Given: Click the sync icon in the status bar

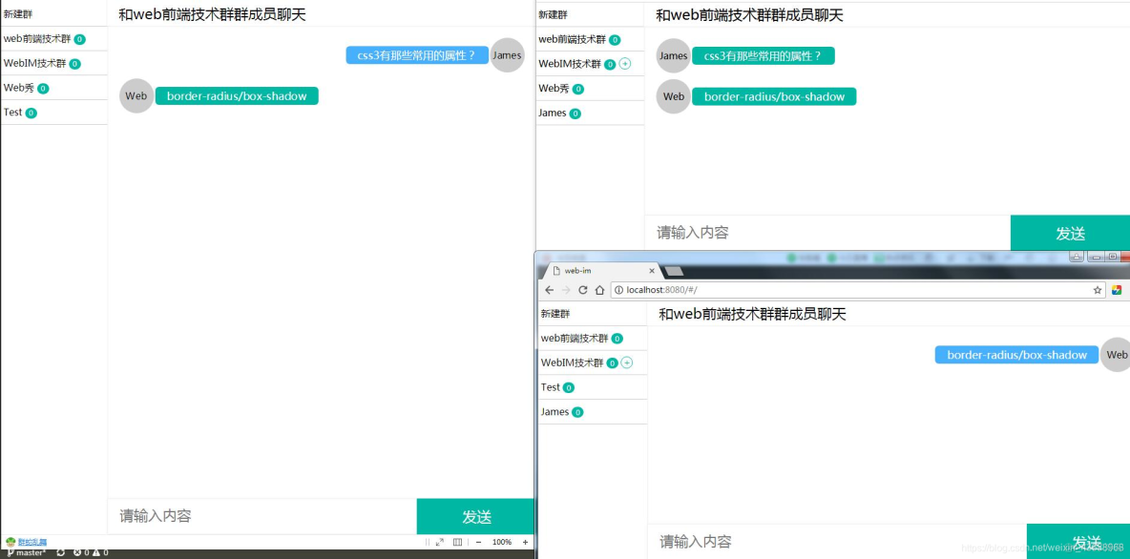Looking at the screenshot, I should pos(60,552).
